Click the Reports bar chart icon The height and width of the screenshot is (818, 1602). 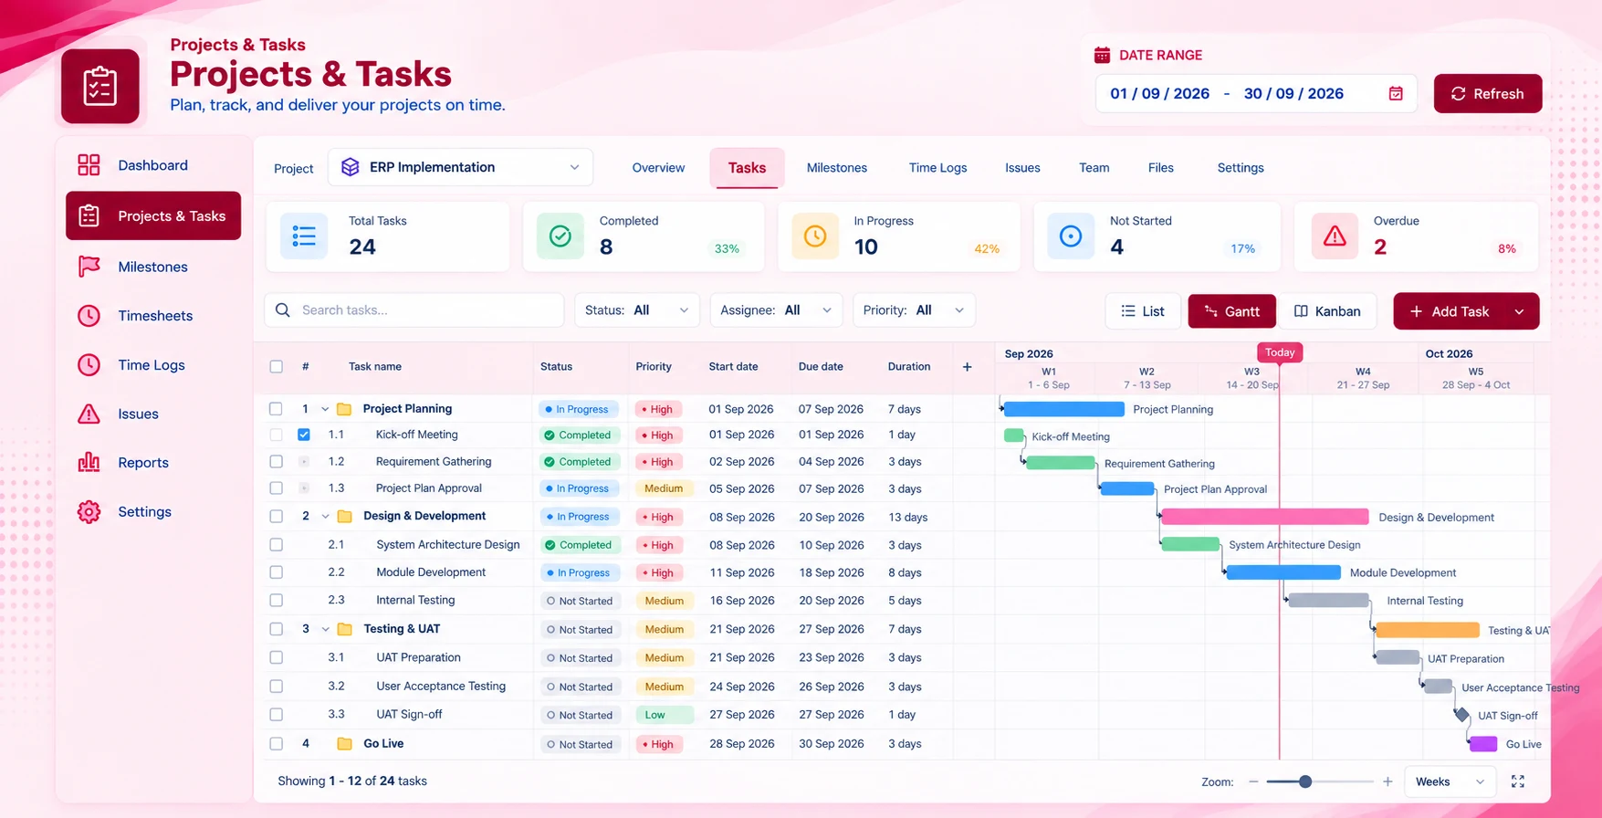pyautogui.click(x=89, y=463)
